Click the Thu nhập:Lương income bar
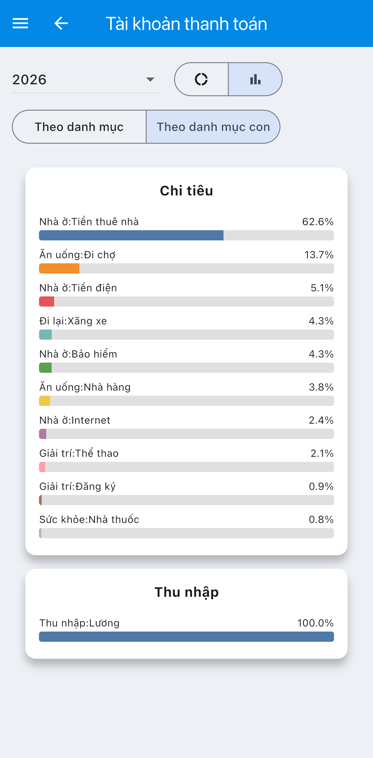This screenshot has height=758, width=373. coord(186,637)
